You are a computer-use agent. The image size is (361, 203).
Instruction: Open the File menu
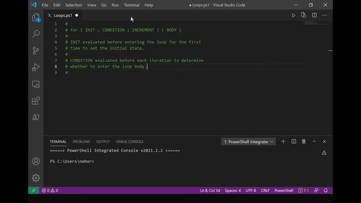pyautogui.click(x=45, y=5)
